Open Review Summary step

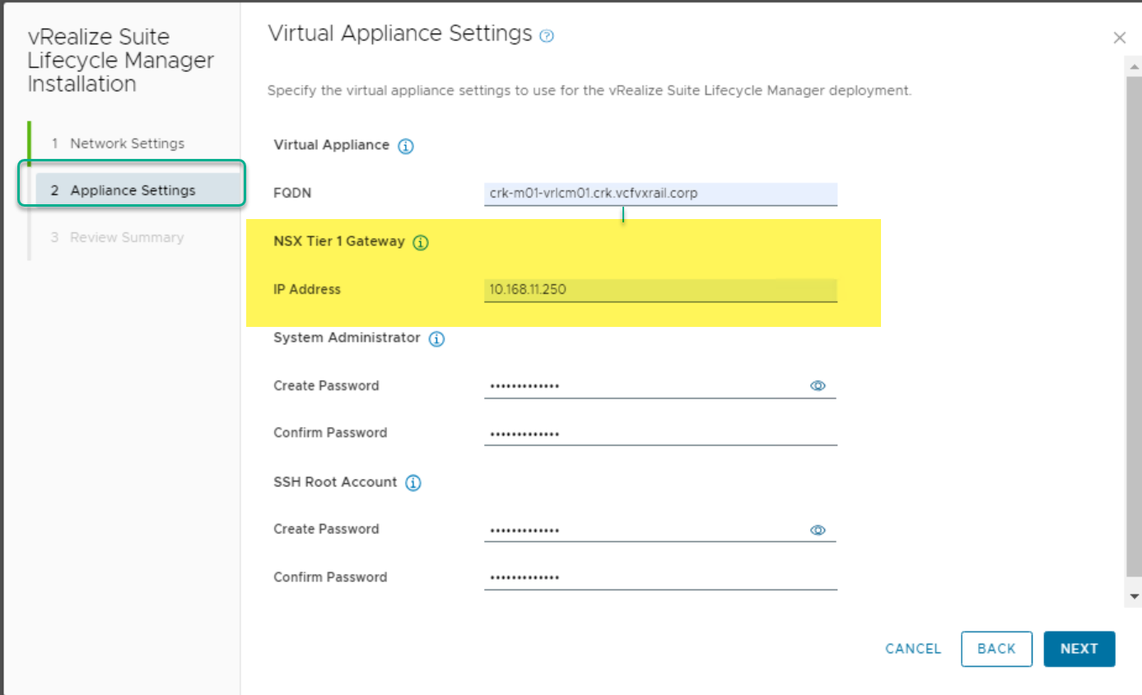click(x=127, y=237)
